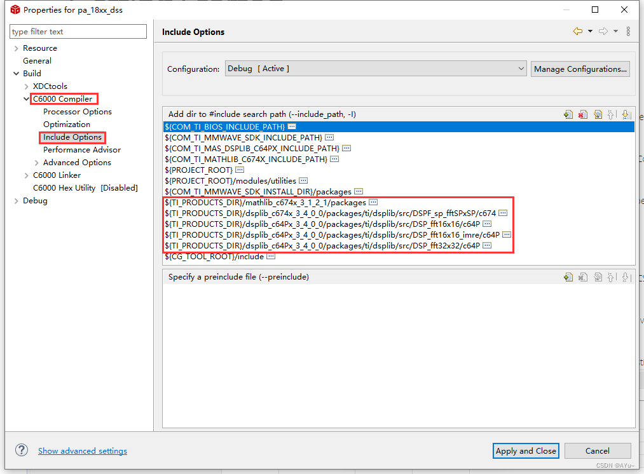The image size is (644, 474).
Task: Click ellipsis next to ${PROJECT_ROOT} entry
Action: [x=240, y=170]
